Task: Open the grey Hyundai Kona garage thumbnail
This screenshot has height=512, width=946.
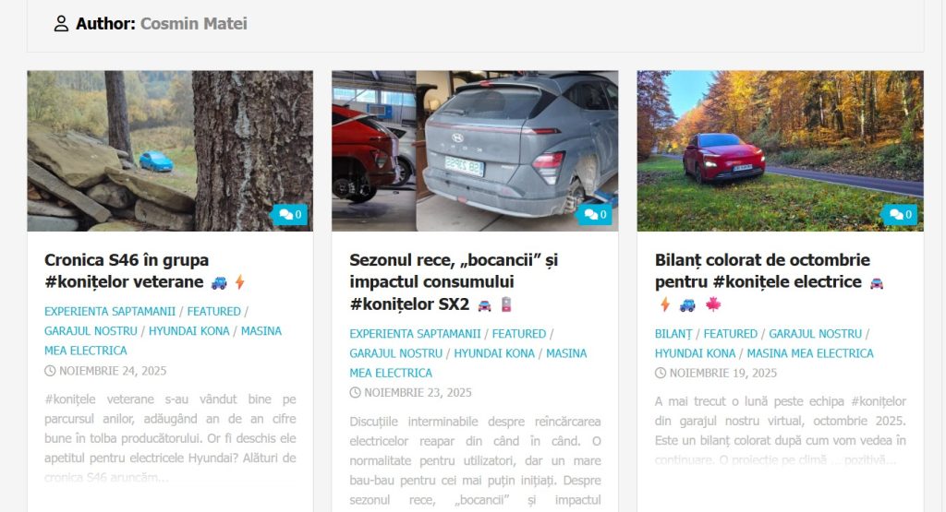Action: (475, 151)
